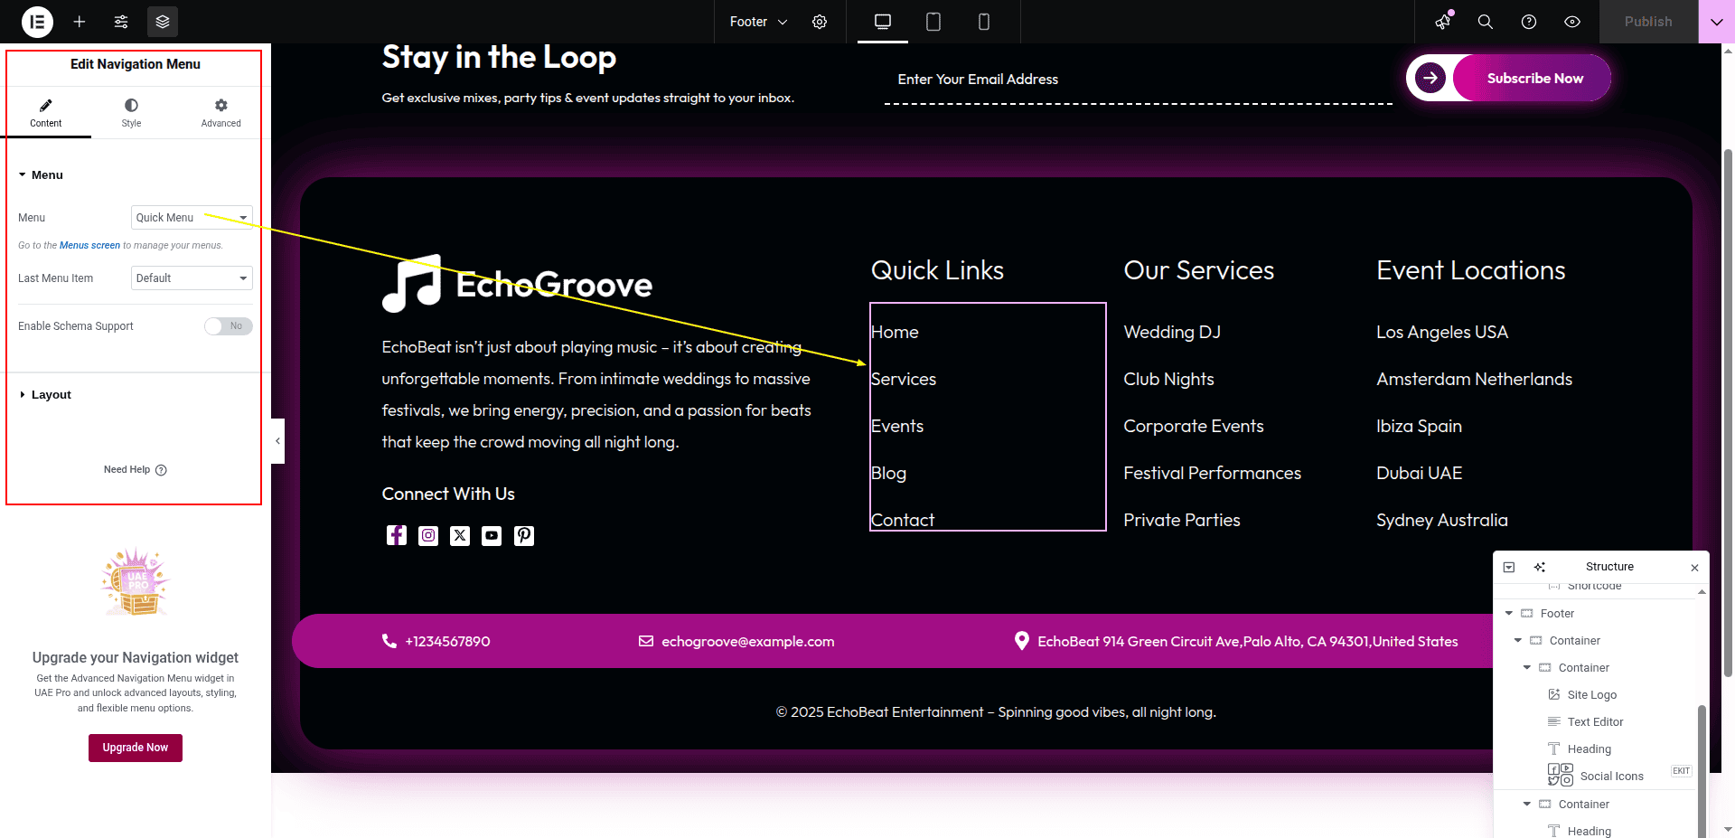Open the Elementor logo menu

click(x=37, y=22)
